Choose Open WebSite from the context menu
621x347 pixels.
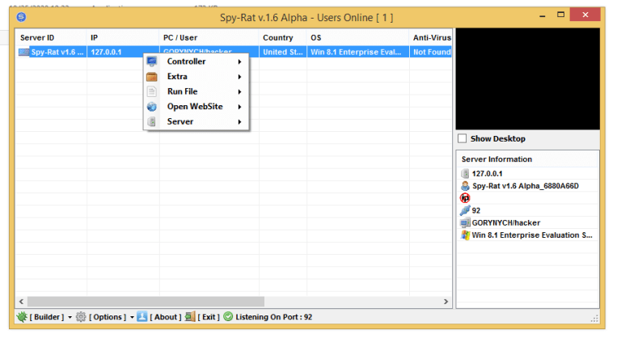(x=196, y=107)
